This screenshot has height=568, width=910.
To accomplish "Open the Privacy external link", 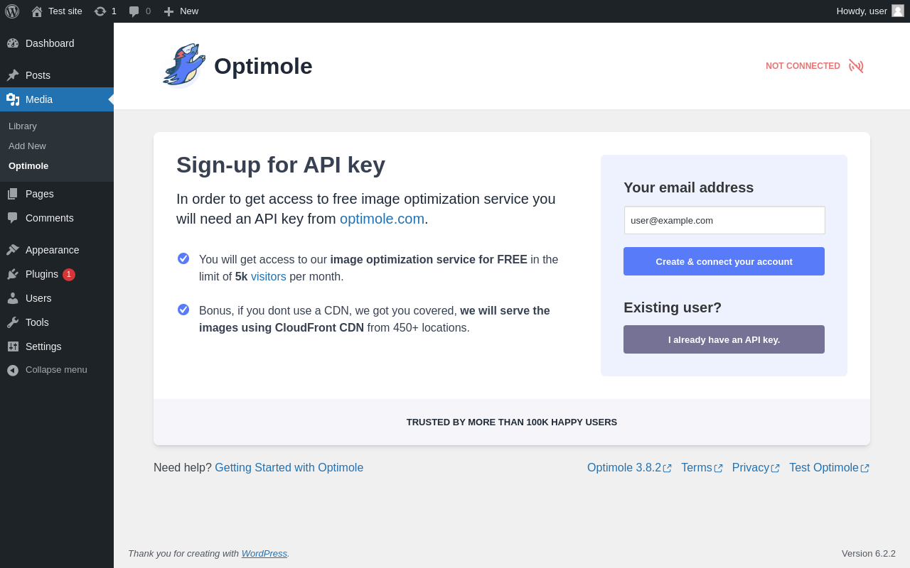I will pos(751,468).
